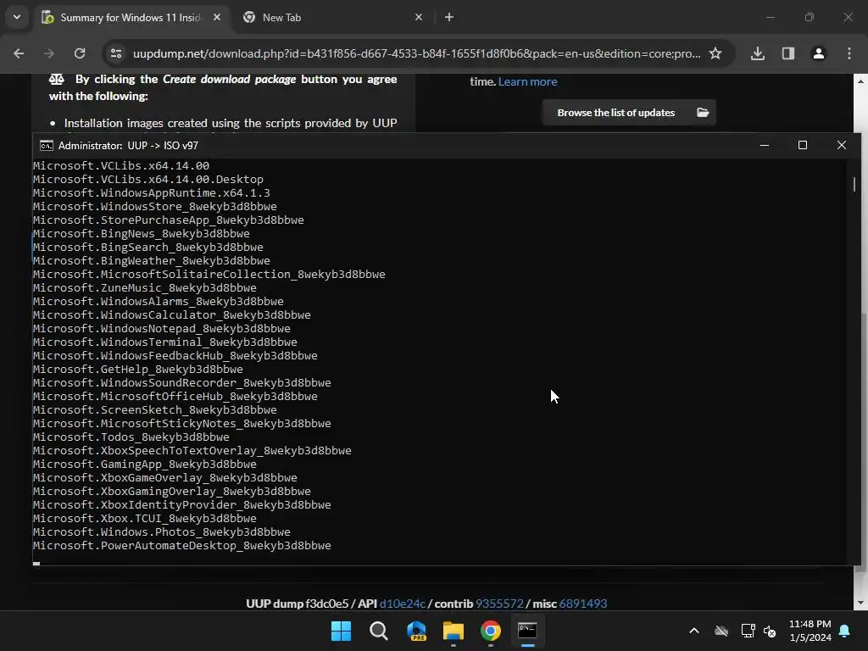Open Chrome profile icon
This screenshot has width=868, height=651.
coord(818,53)
